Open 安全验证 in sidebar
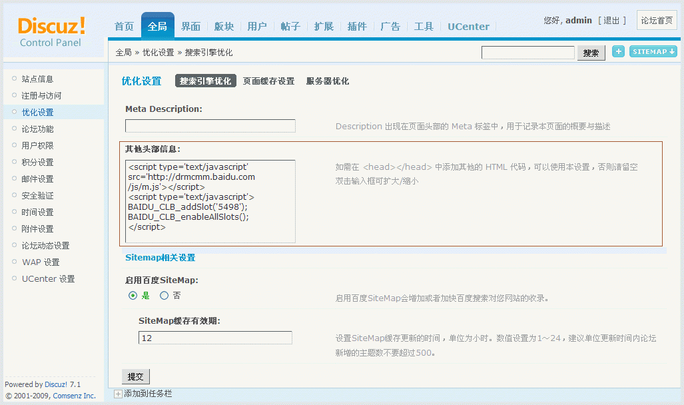The width and height of the screenshot is (684, 405). pos(37,196)
